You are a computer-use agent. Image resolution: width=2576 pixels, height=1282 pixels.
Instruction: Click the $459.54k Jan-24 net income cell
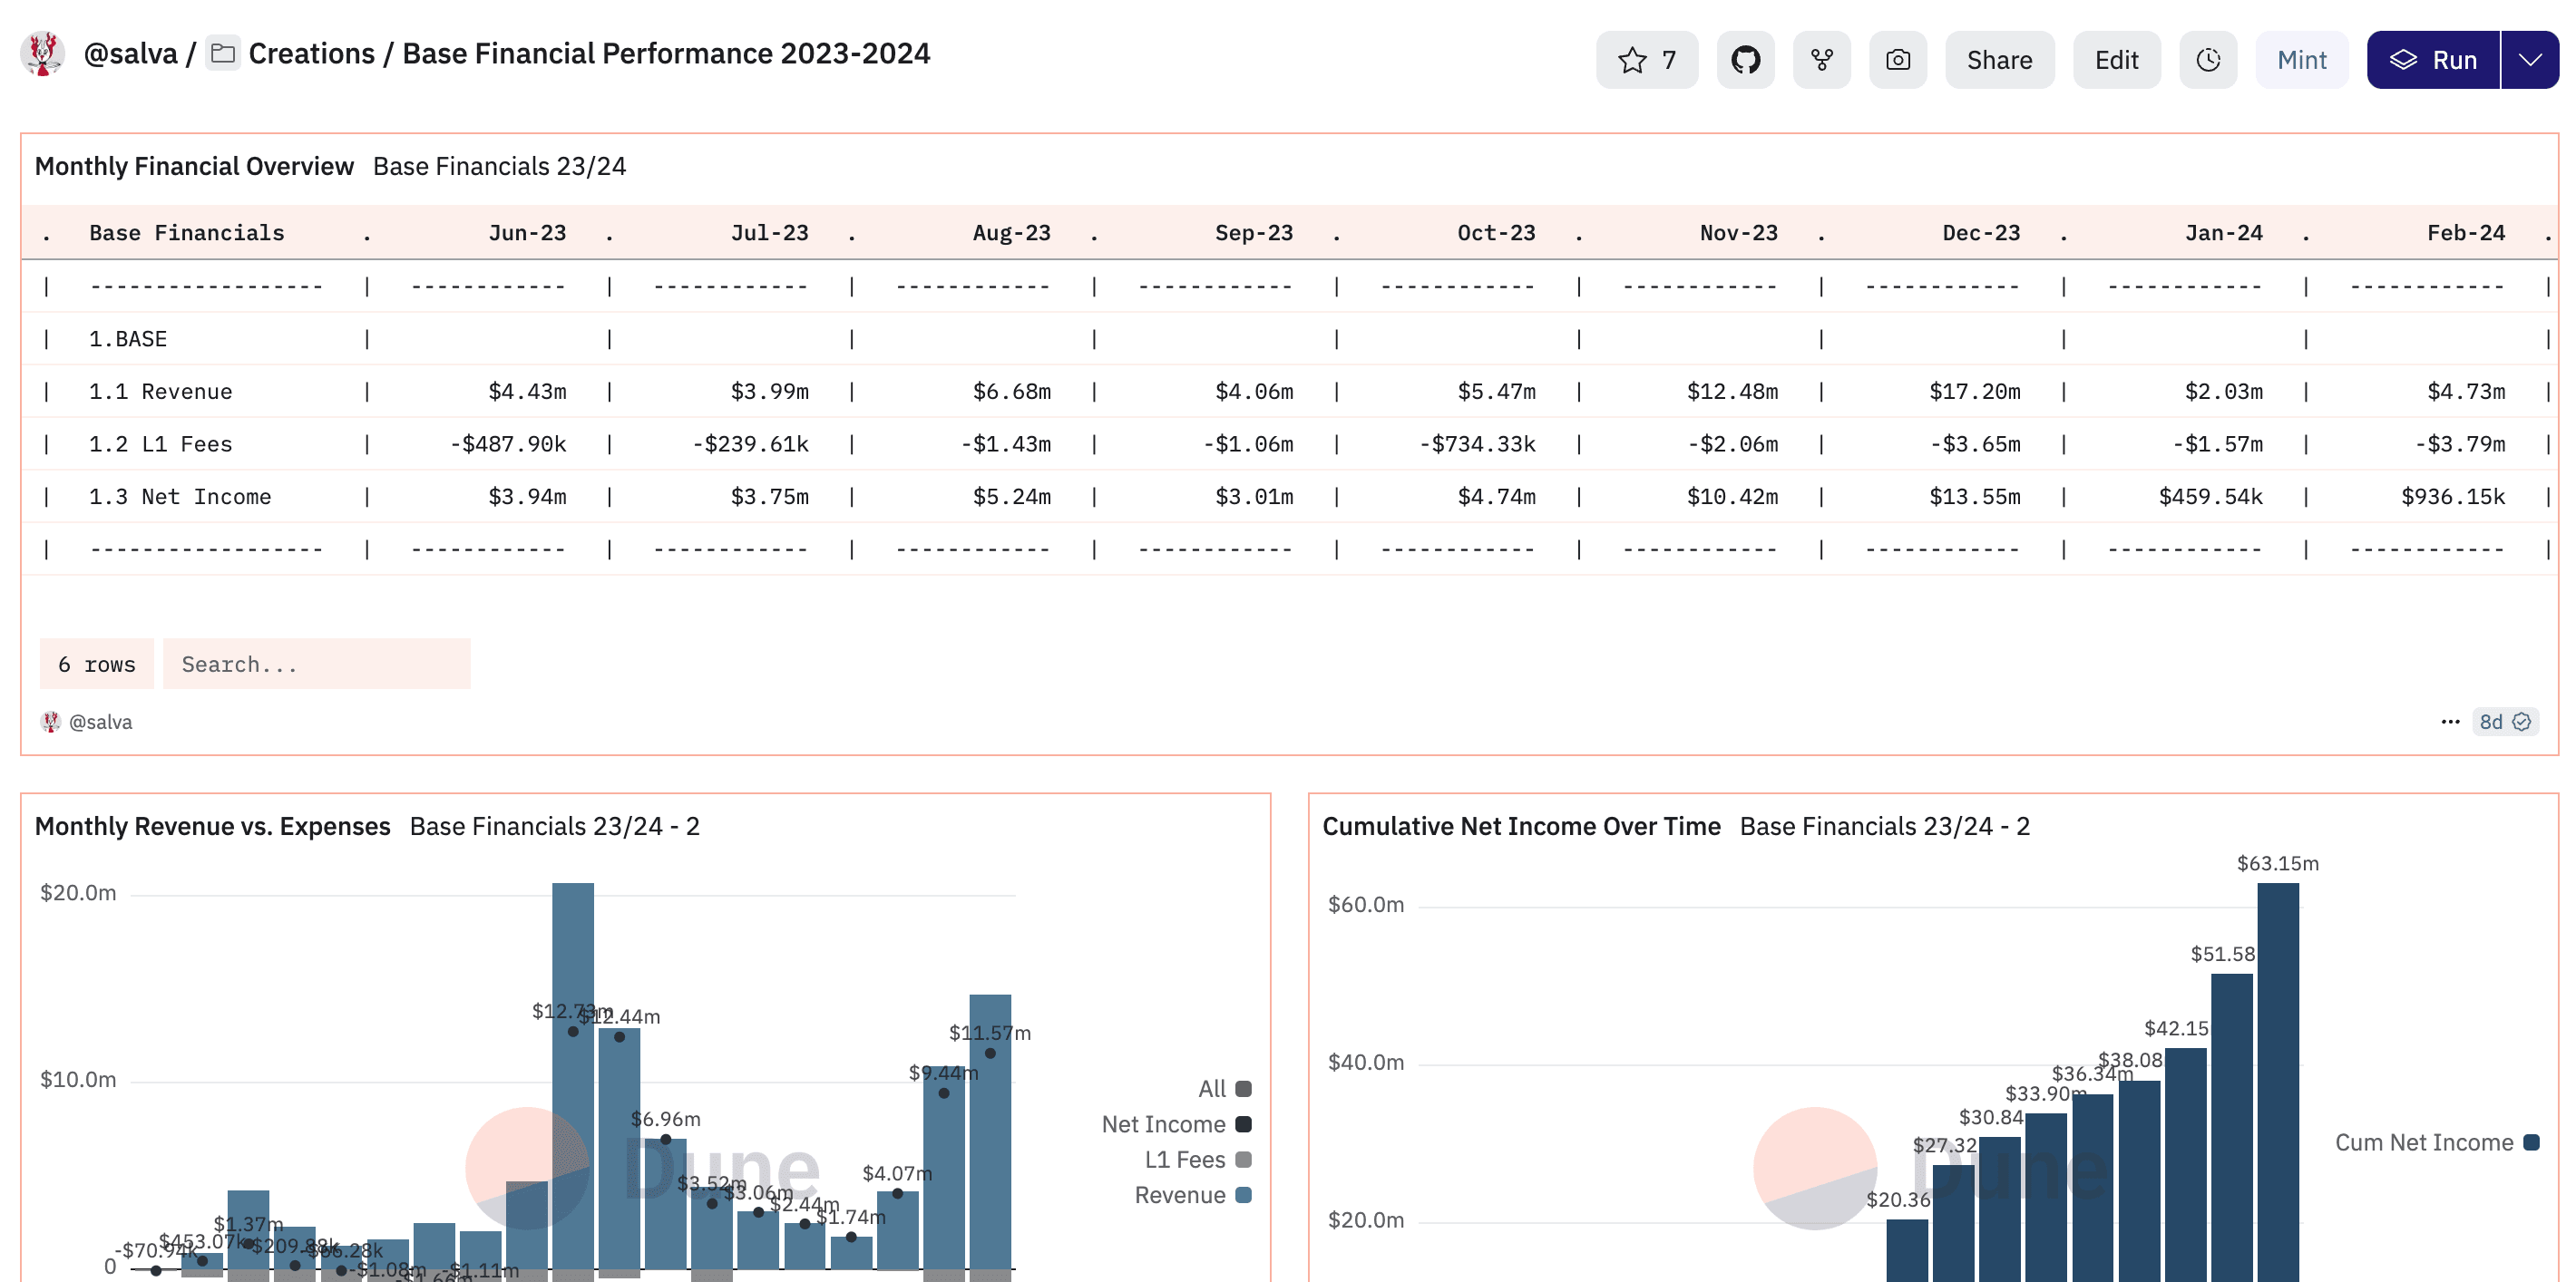point(2210,497)
